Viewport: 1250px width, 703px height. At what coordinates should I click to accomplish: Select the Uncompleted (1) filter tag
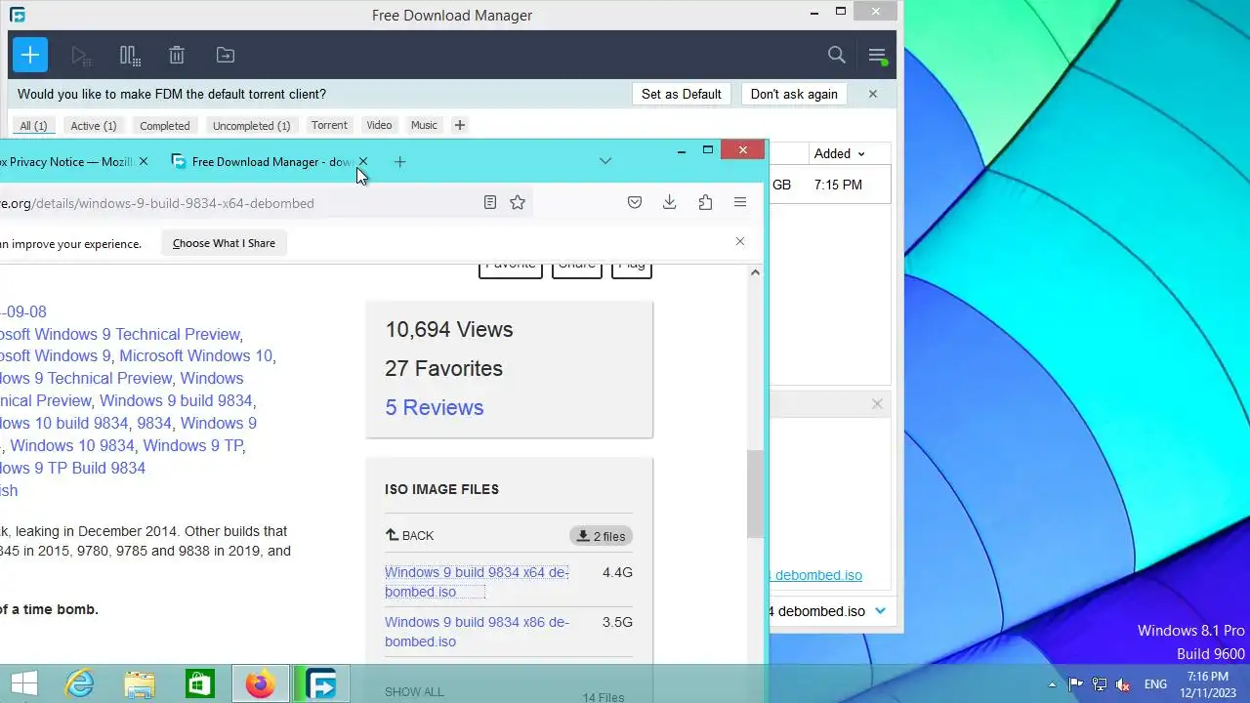click(252, 125)
